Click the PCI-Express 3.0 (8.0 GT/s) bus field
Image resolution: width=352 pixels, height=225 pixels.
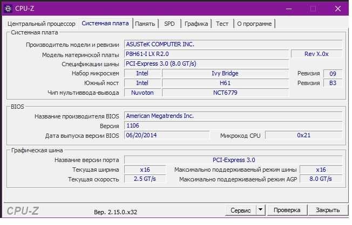click(x=207, y=64)
